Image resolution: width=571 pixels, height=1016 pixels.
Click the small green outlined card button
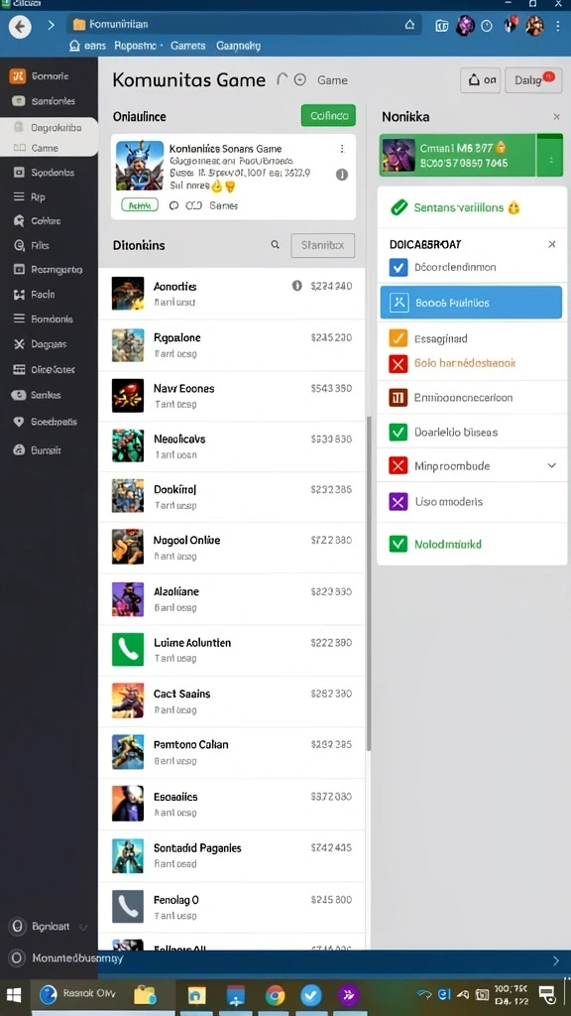pos(139,205)
